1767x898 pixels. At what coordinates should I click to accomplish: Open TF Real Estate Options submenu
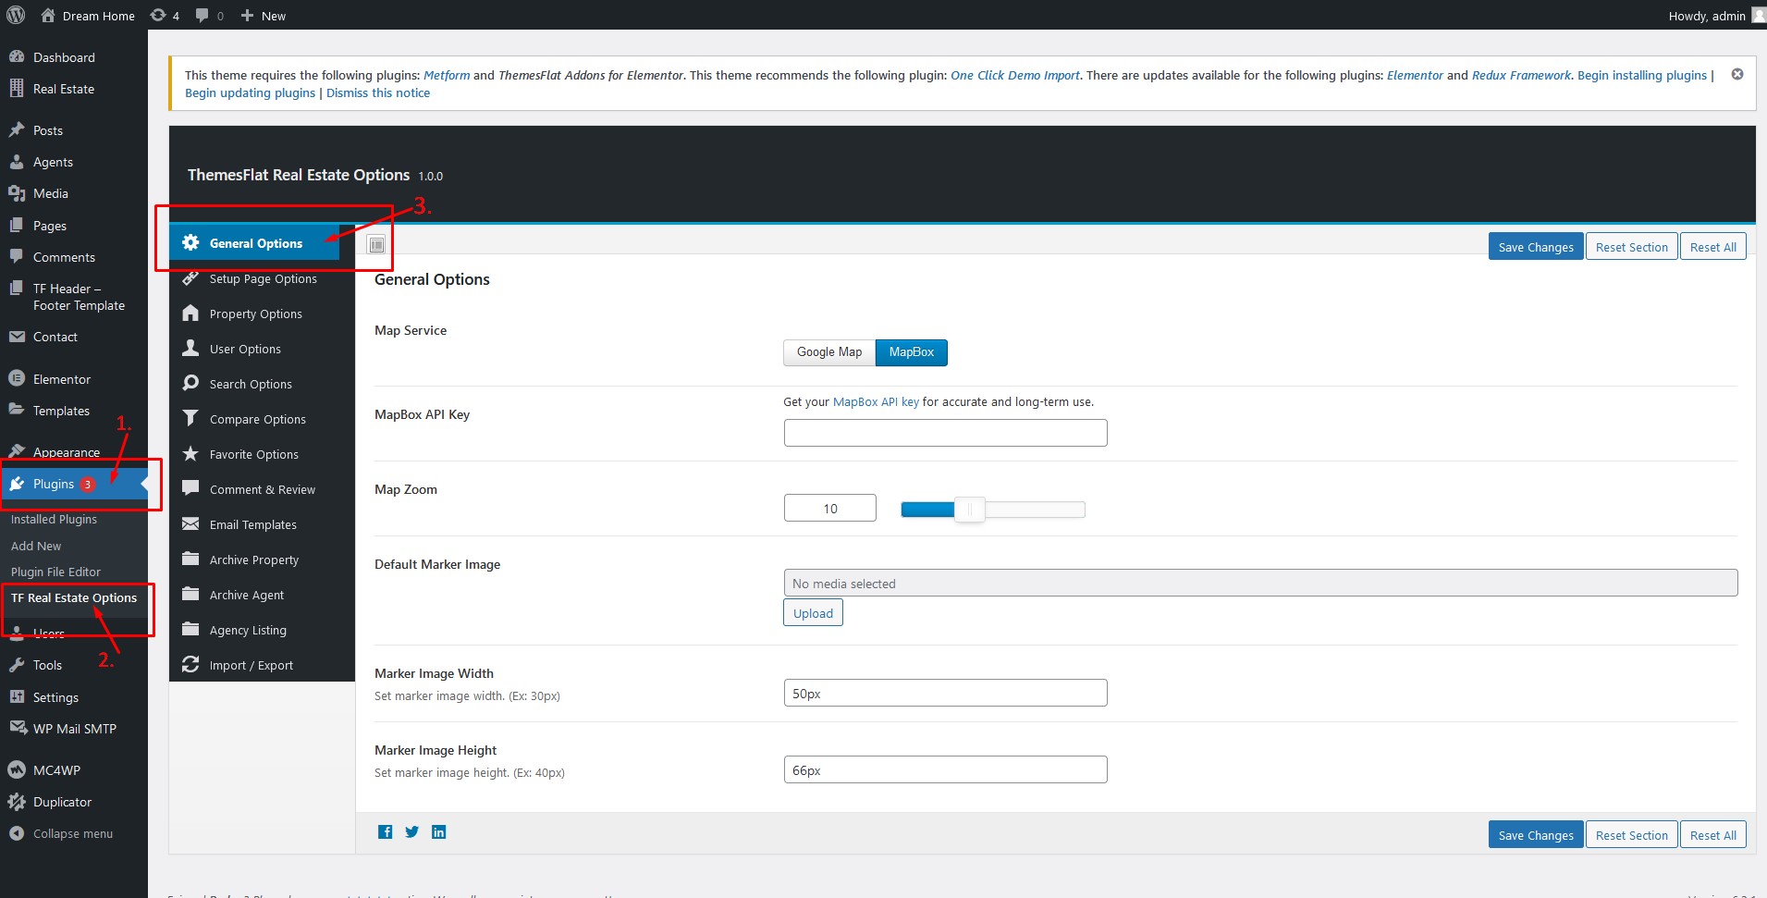coord(74,597)
